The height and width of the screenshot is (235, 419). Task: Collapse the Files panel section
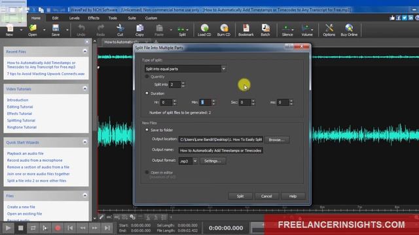84,195
